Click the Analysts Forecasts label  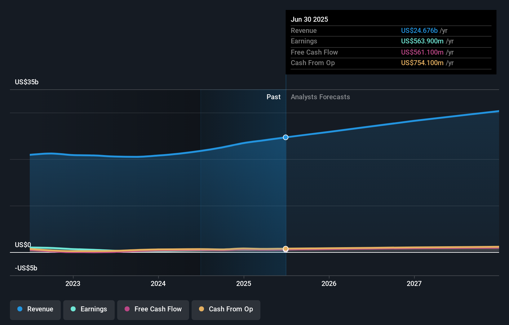coord(320,97)
